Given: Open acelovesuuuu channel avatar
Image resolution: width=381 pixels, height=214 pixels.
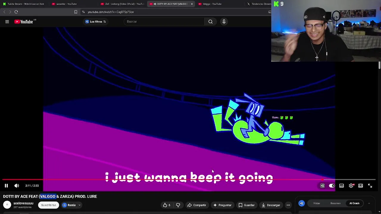Looking at the screenshot, I should (7, 205).
